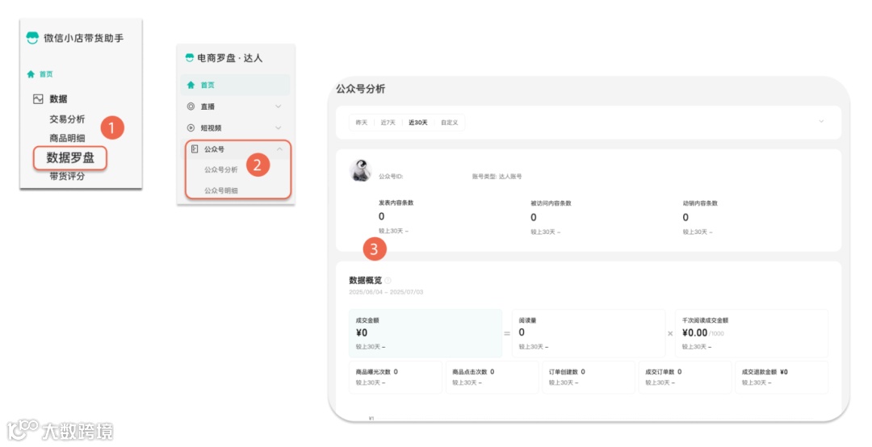
Task: Click the ¥0.00 value under 千次阅读成交金额
Action: click(694, 332)
